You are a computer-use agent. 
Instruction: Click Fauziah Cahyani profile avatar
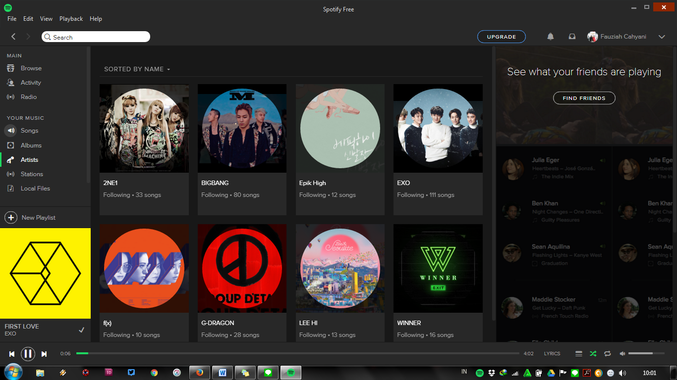(x=592, y=37)
